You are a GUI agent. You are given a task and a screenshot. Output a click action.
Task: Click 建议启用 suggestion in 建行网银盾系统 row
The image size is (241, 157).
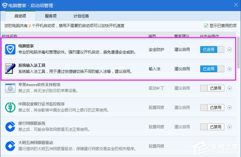pos(182,127)
